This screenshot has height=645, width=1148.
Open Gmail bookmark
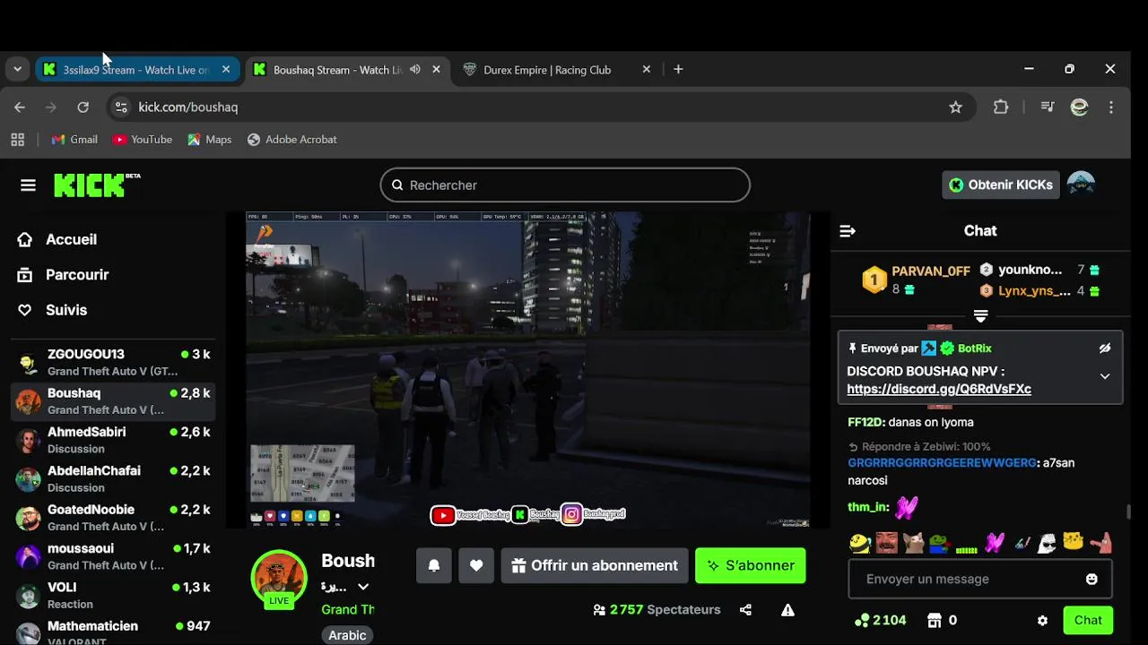[74, 140]
